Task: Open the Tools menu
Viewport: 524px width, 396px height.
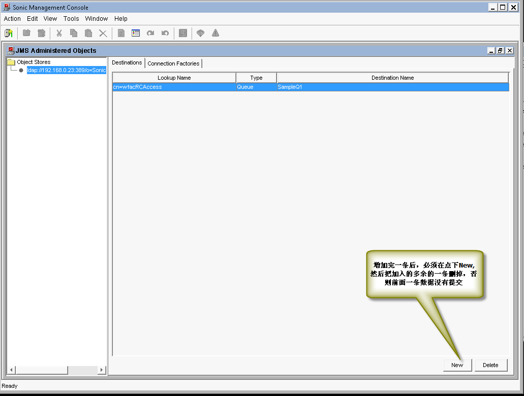Action: pos(71,19)
